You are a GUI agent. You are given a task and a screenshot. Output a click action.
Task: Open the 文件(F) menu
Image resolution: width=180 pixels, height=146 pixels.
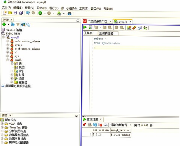6,8
